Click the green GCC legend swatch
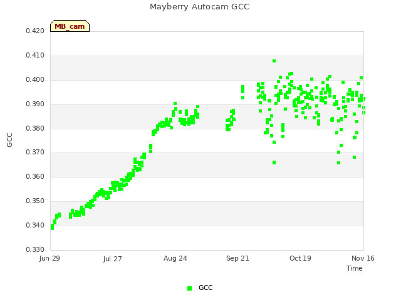Screen dimensions: 401x300 pyautogui.click(x=189, y=288)
